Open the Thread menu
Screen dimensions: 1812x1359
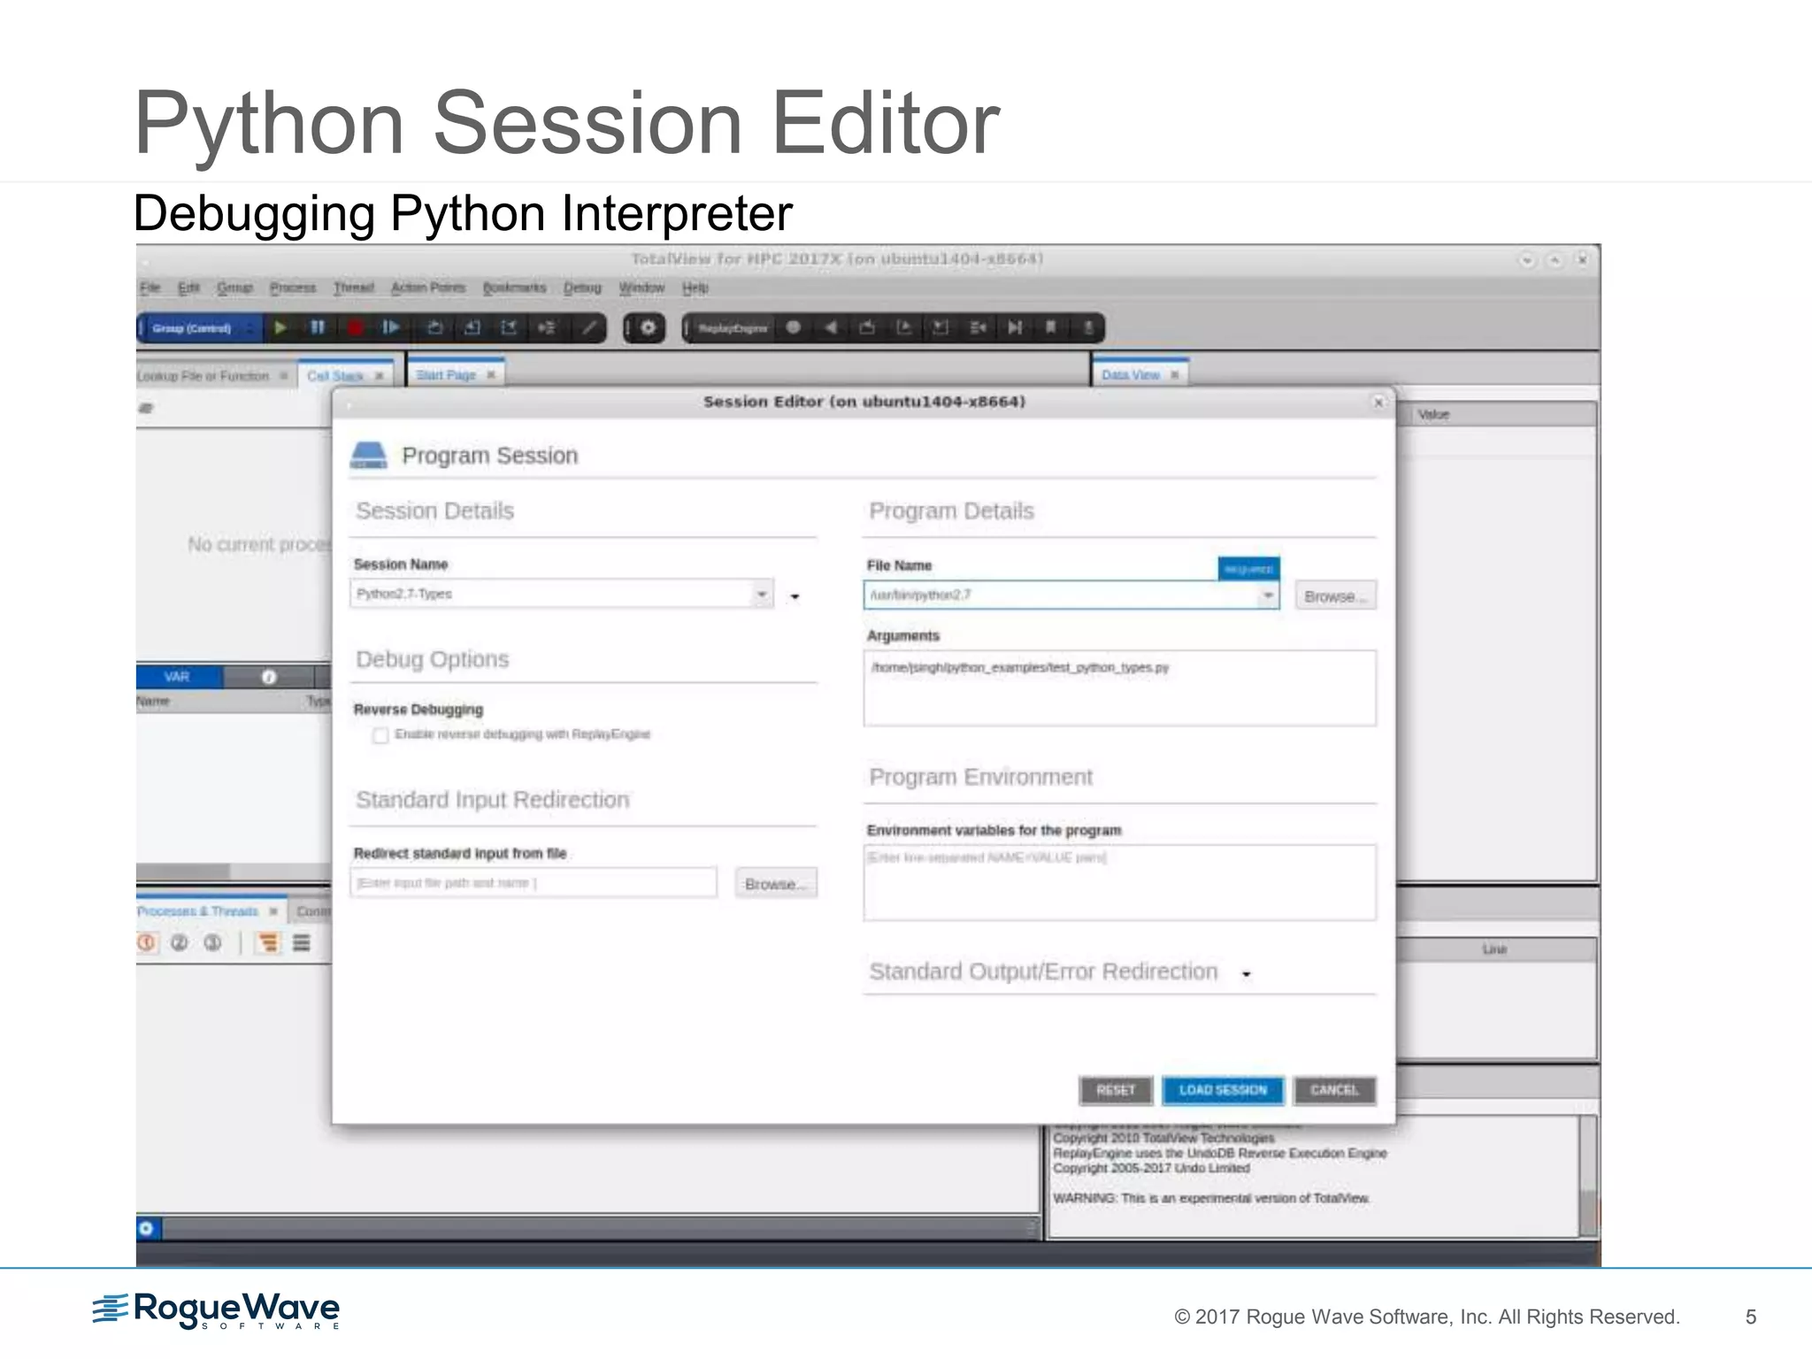[354, 288]
